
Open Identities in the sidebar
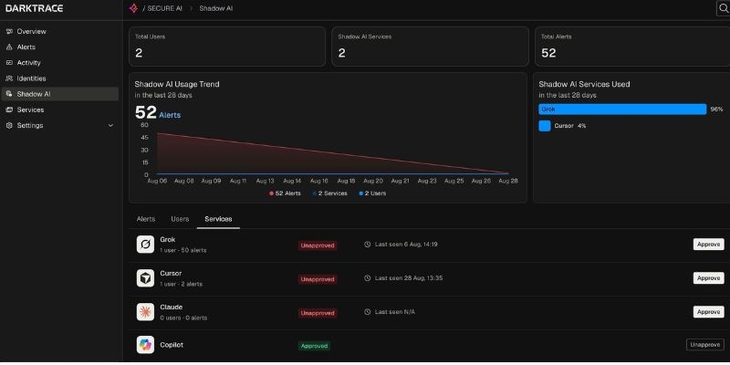59,78
